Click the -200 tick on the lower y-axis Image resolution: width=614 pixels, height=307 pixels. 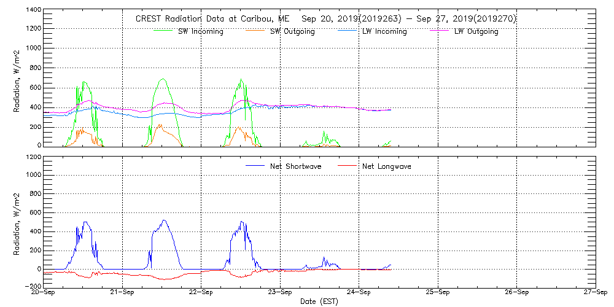pos(33,287)
